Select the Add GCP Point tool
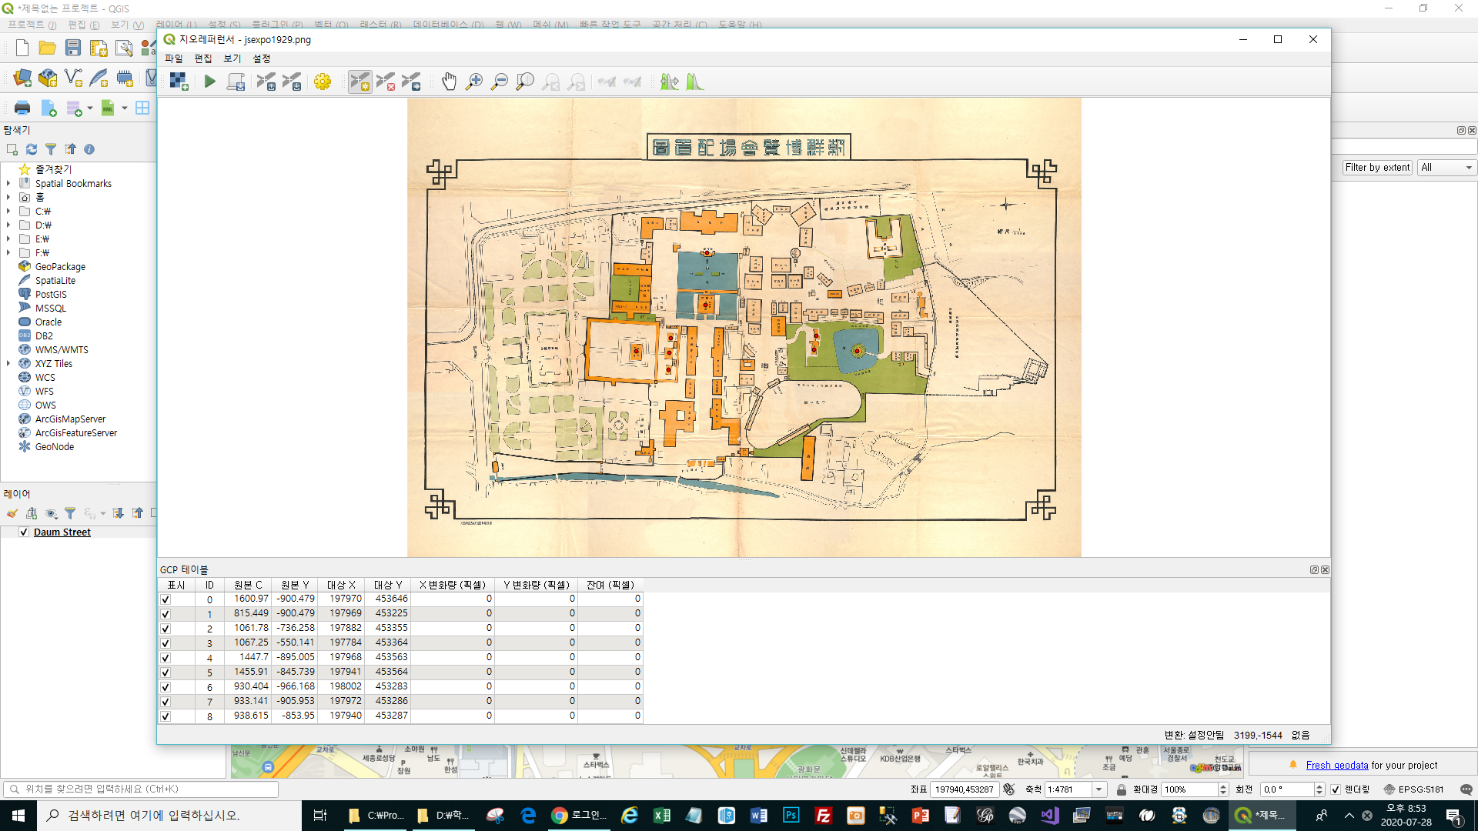The image size is (1478, 831). 359,82
